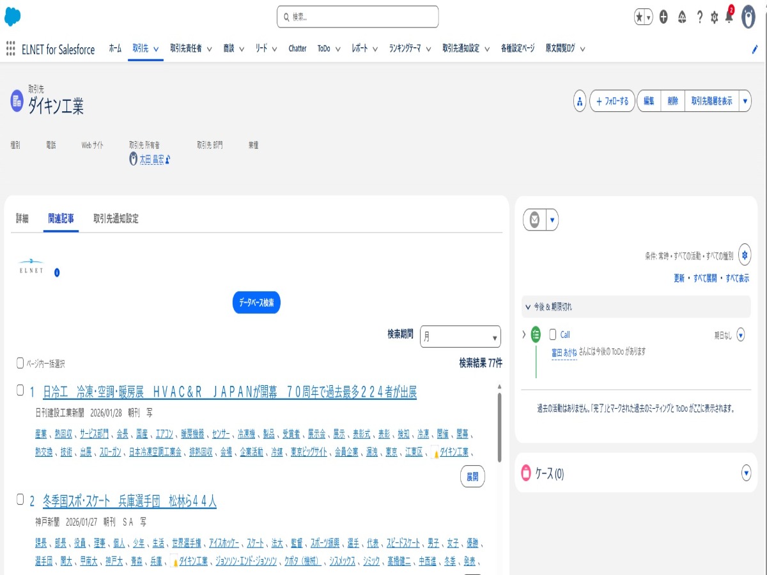767x575 pixels.
Task: Switch to the 取引先通知設定 tab
Action: click(x=116, y=218)
